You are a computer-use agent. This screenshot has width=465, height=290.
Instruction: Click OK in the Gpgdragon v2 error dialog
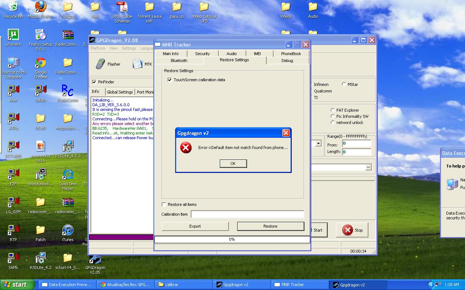[x=233, y=163]
